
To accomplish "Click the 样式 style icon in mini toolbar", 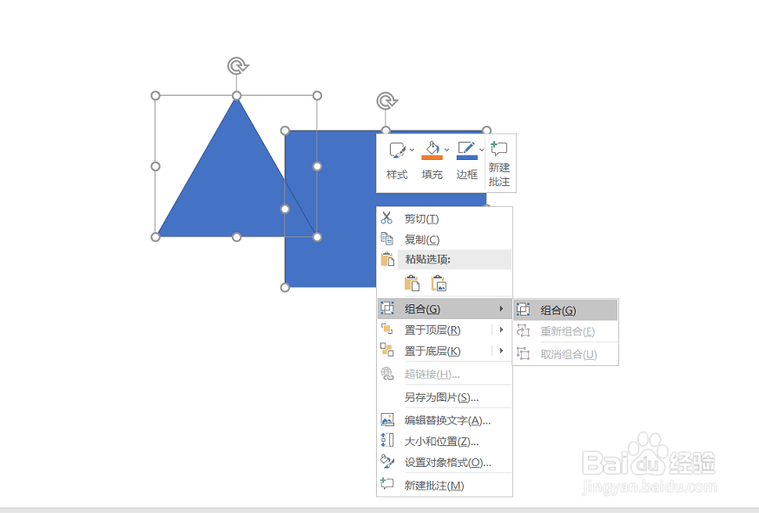I will [397, 150].
